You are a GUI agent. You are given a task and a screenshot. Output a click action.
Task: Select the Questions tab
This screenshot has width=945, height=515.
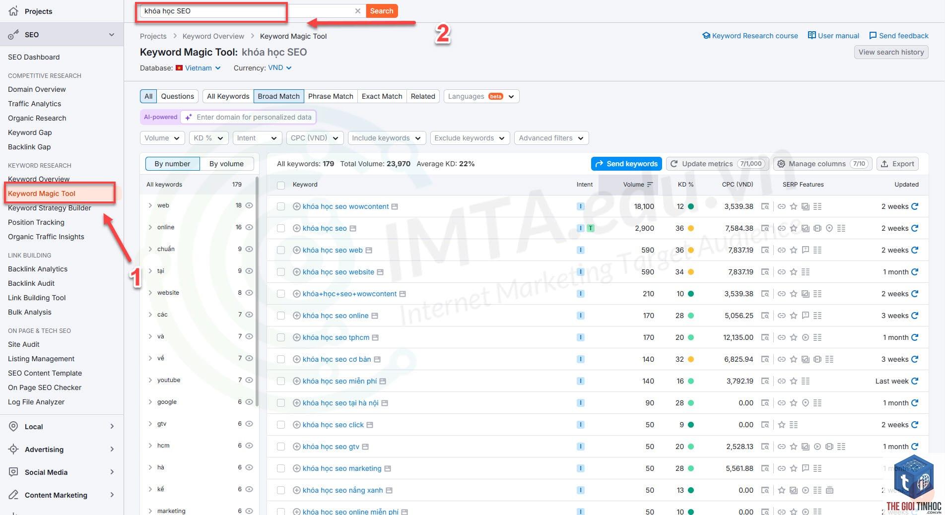click(x=178, y=96)
